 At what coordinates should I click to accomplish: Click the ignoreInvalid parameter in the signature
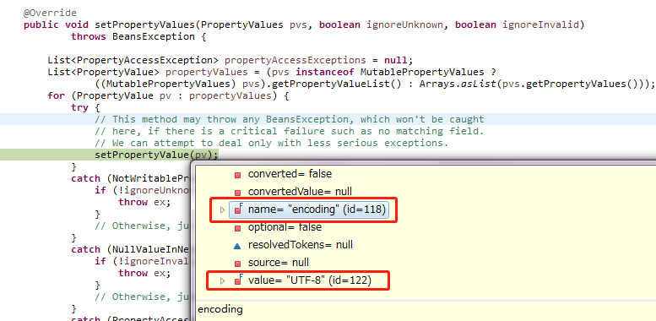[x=540, y=24]
